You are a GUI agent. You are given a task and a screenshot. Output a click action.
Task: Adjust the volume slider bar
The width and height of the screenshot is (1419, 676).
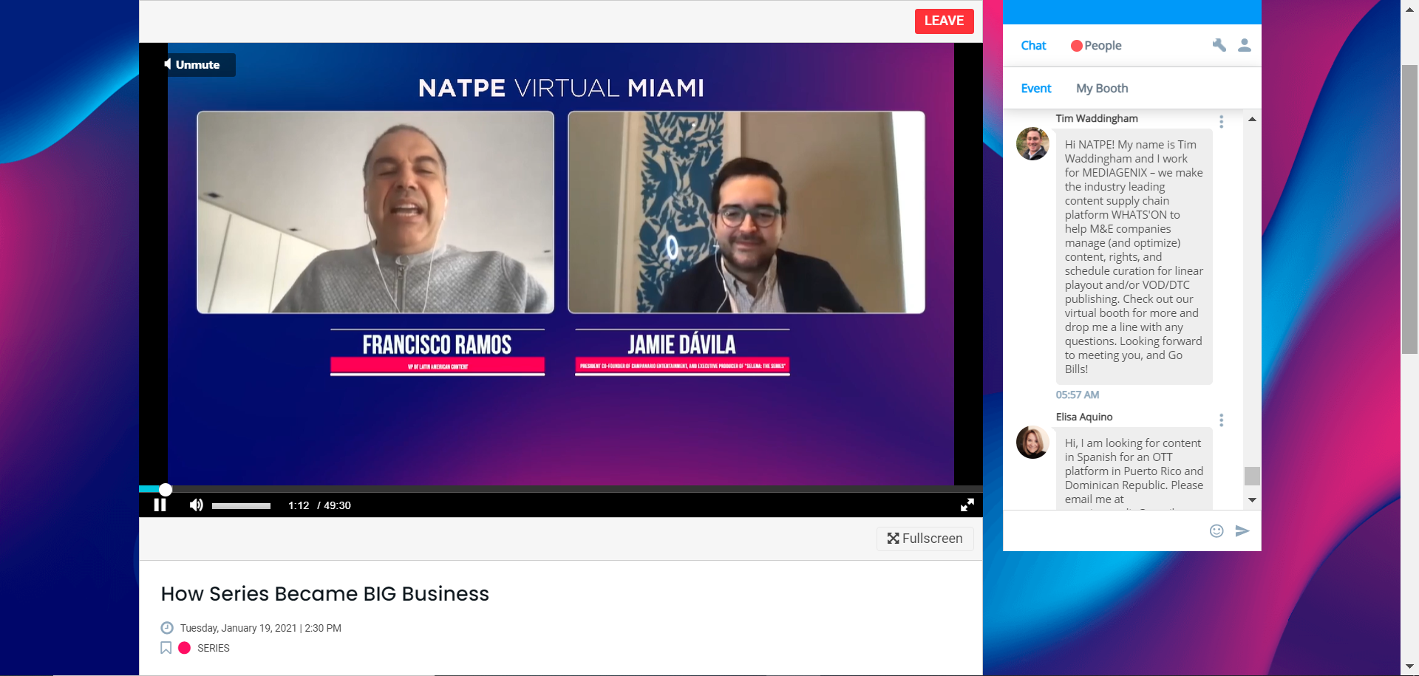tap(241, 506)
